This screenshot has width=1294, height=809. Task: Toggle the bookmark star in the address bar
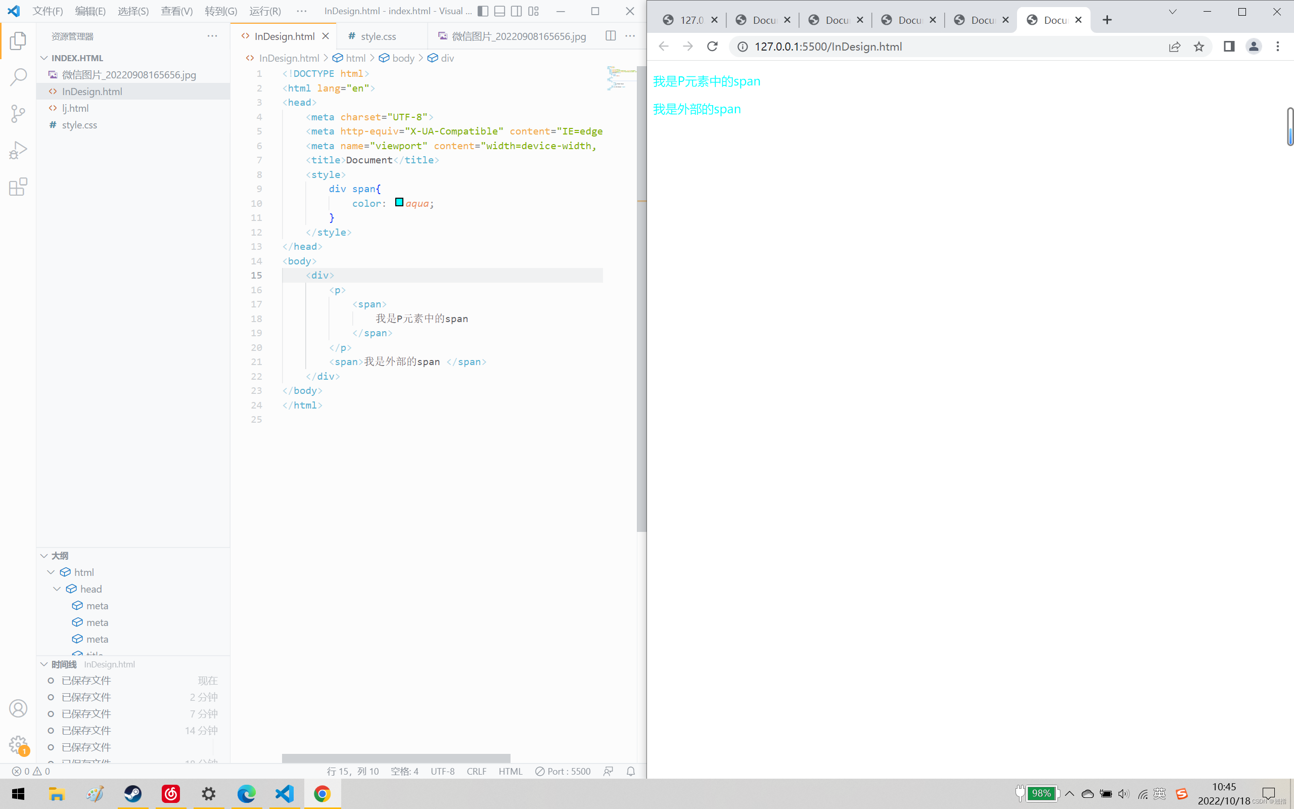(x=1199, y=47)
